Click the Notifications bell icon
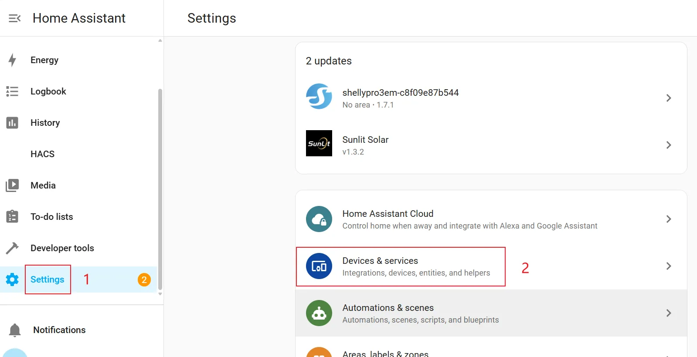Image resolution: width=697 pixels, height=357 pixels. click(15, 330)
